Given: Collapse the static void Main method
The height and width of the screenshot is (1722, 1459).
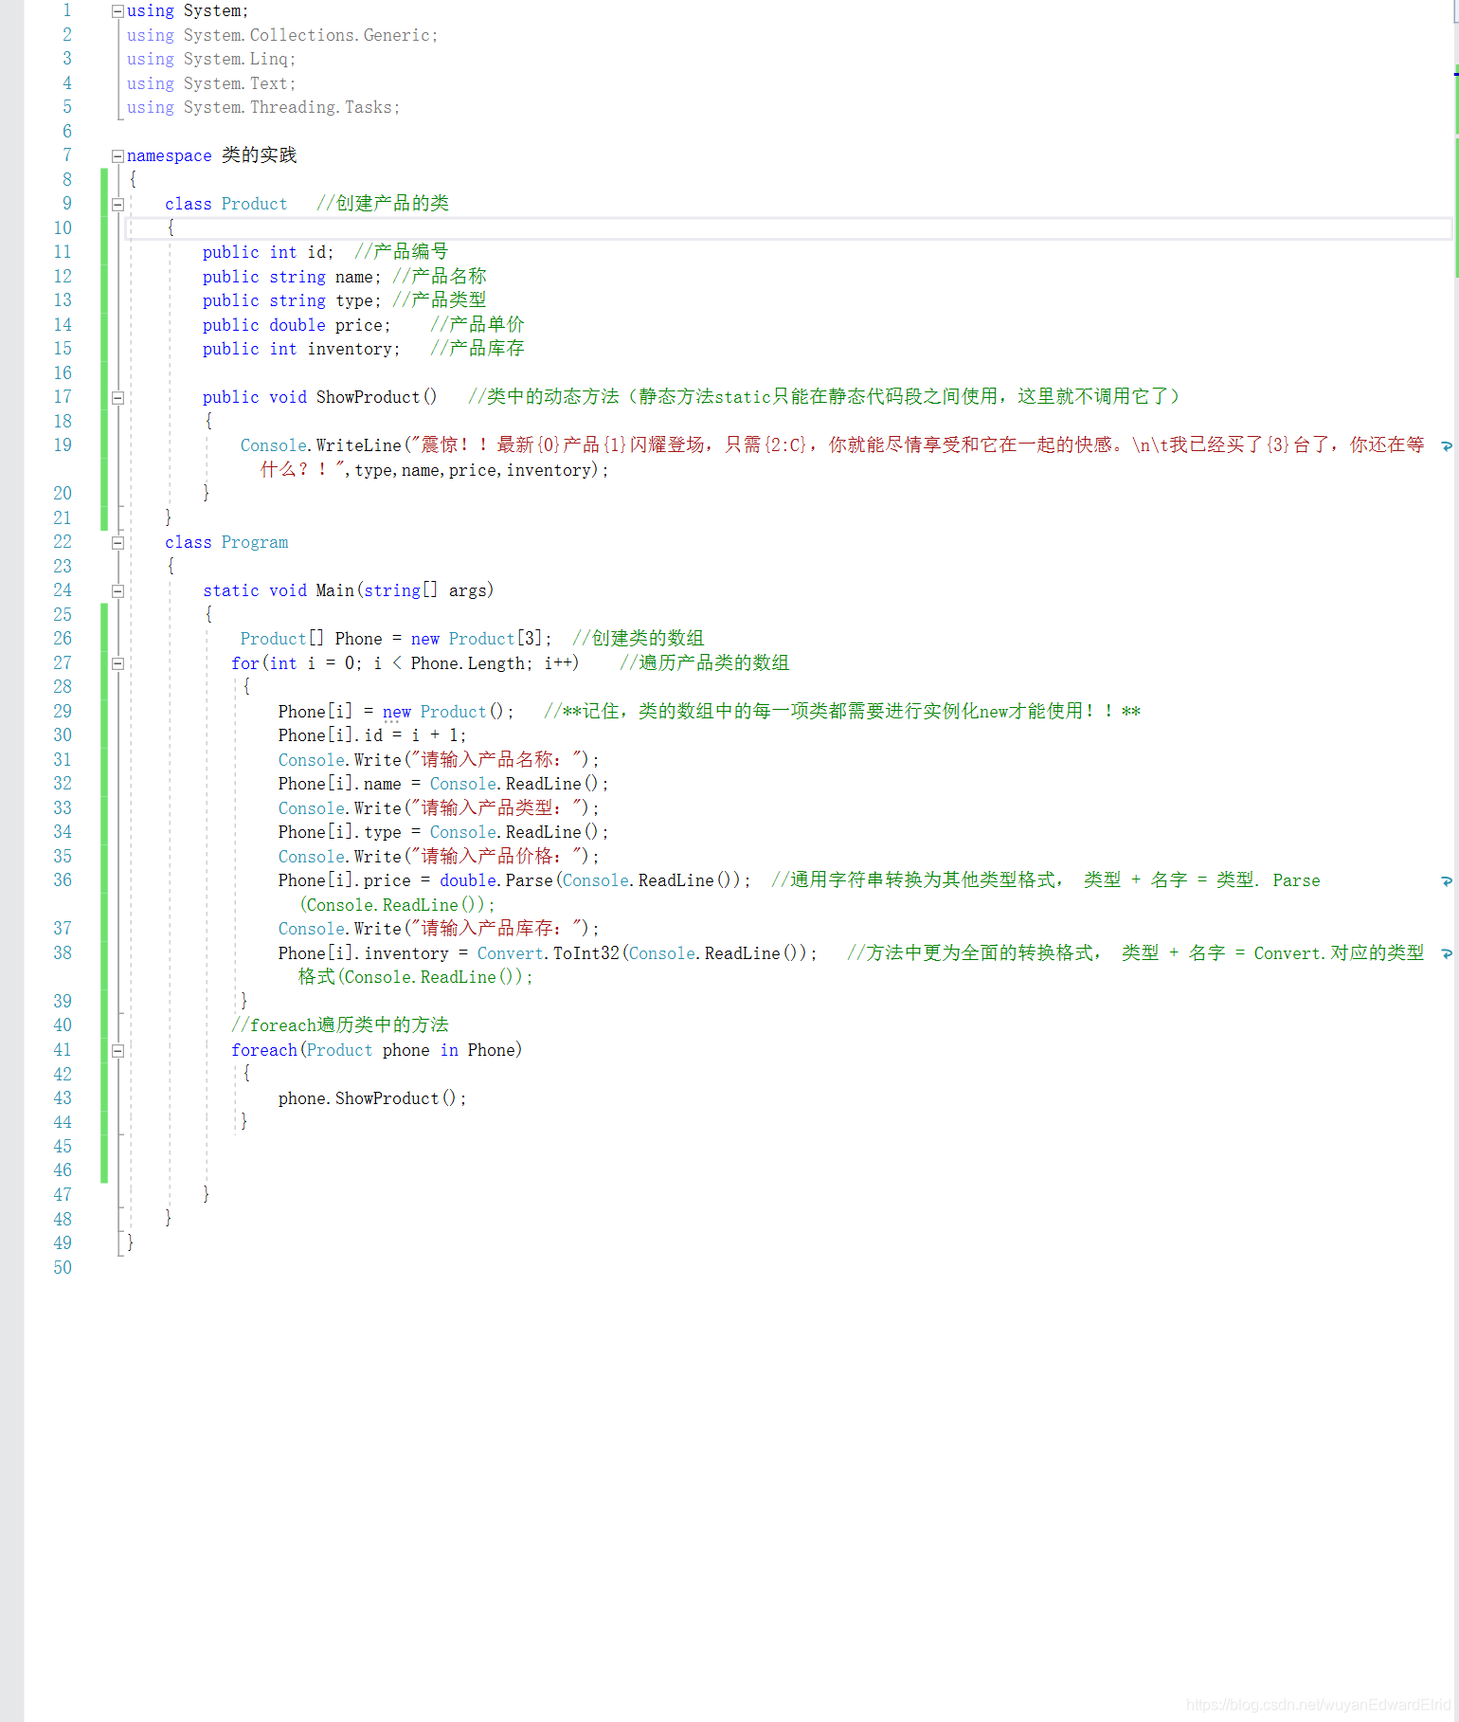Looking at the screenshot, I should coord(117,591).
